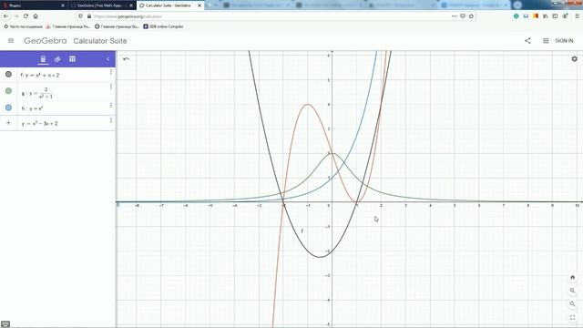Zoom in on the graph
583x328 pixels.
pos(573,291)
